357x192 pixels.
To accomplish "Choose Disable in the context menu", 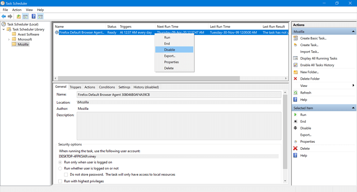I will (x=174, y=50).
